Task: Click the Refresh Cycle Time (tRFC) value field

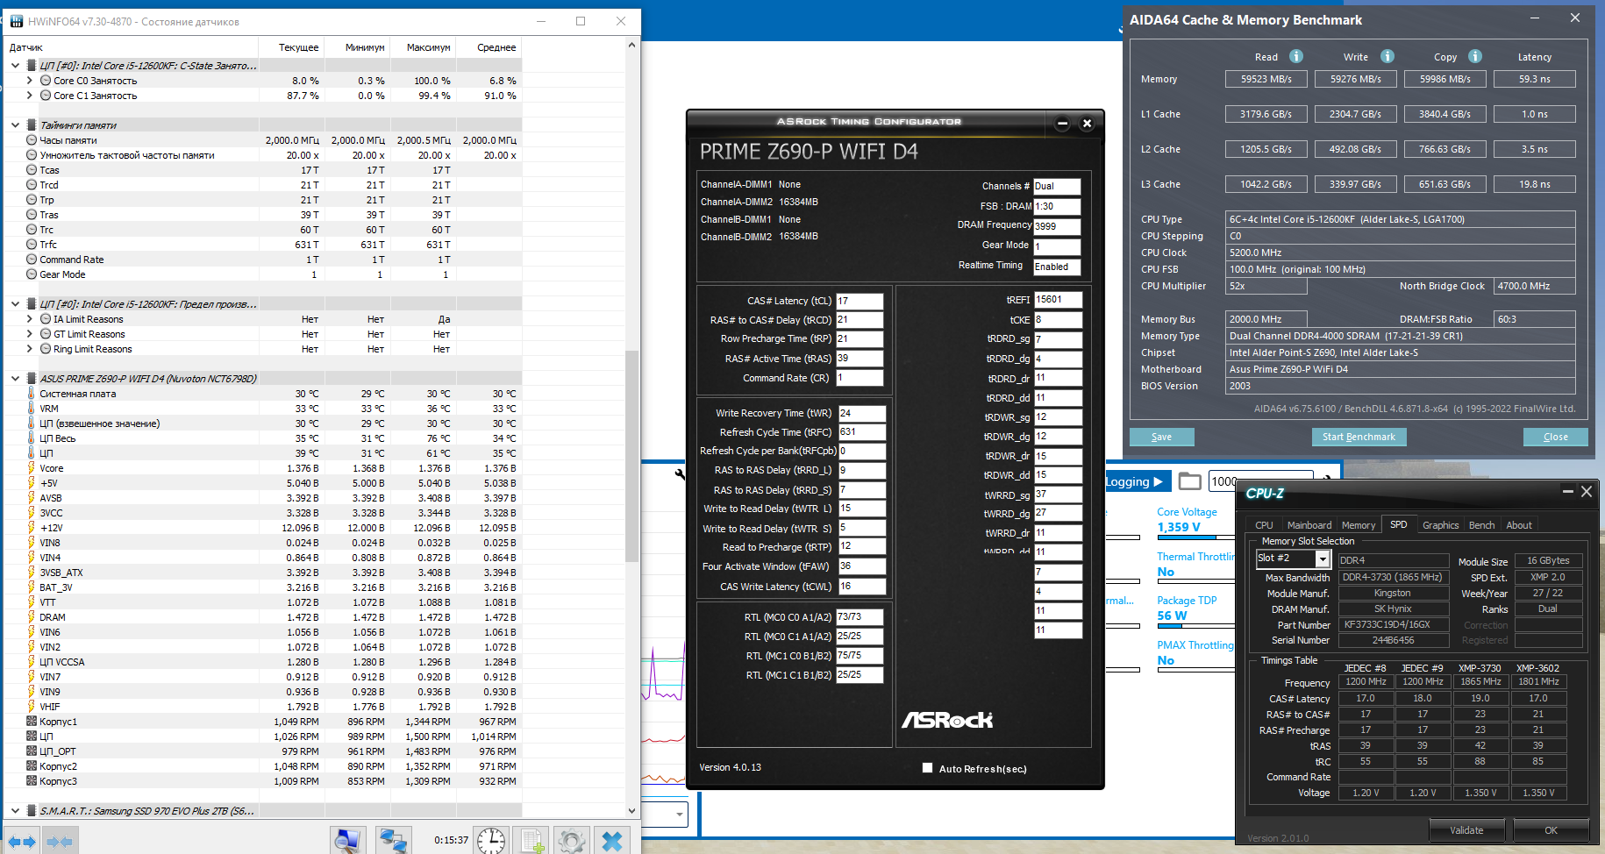Action: click(x=862, y=431)
